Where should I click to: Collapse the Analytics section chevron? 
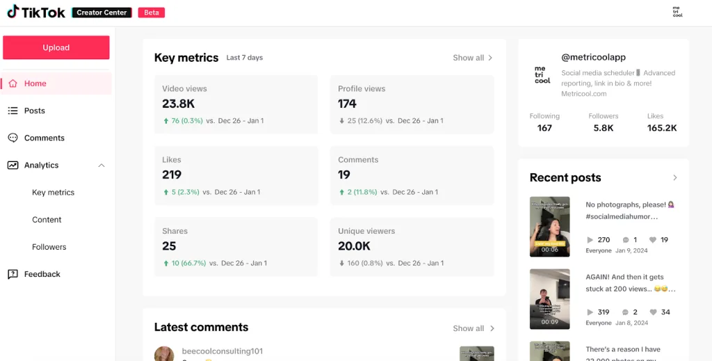[102, 166]
